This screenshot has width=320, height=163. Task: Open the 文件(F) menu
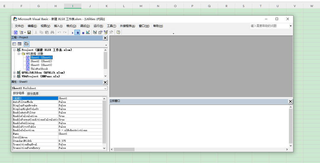(x=19, y=26)
